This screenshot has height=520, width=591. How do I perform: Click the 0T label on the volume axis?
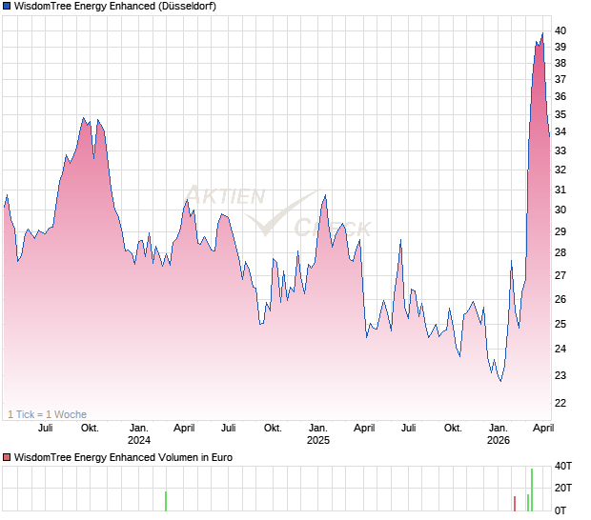tap(562, 510)
